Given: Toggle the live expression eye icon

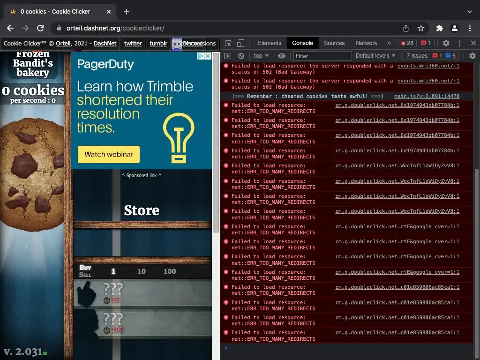Looking at the screenshot, I should pos(282,56).
